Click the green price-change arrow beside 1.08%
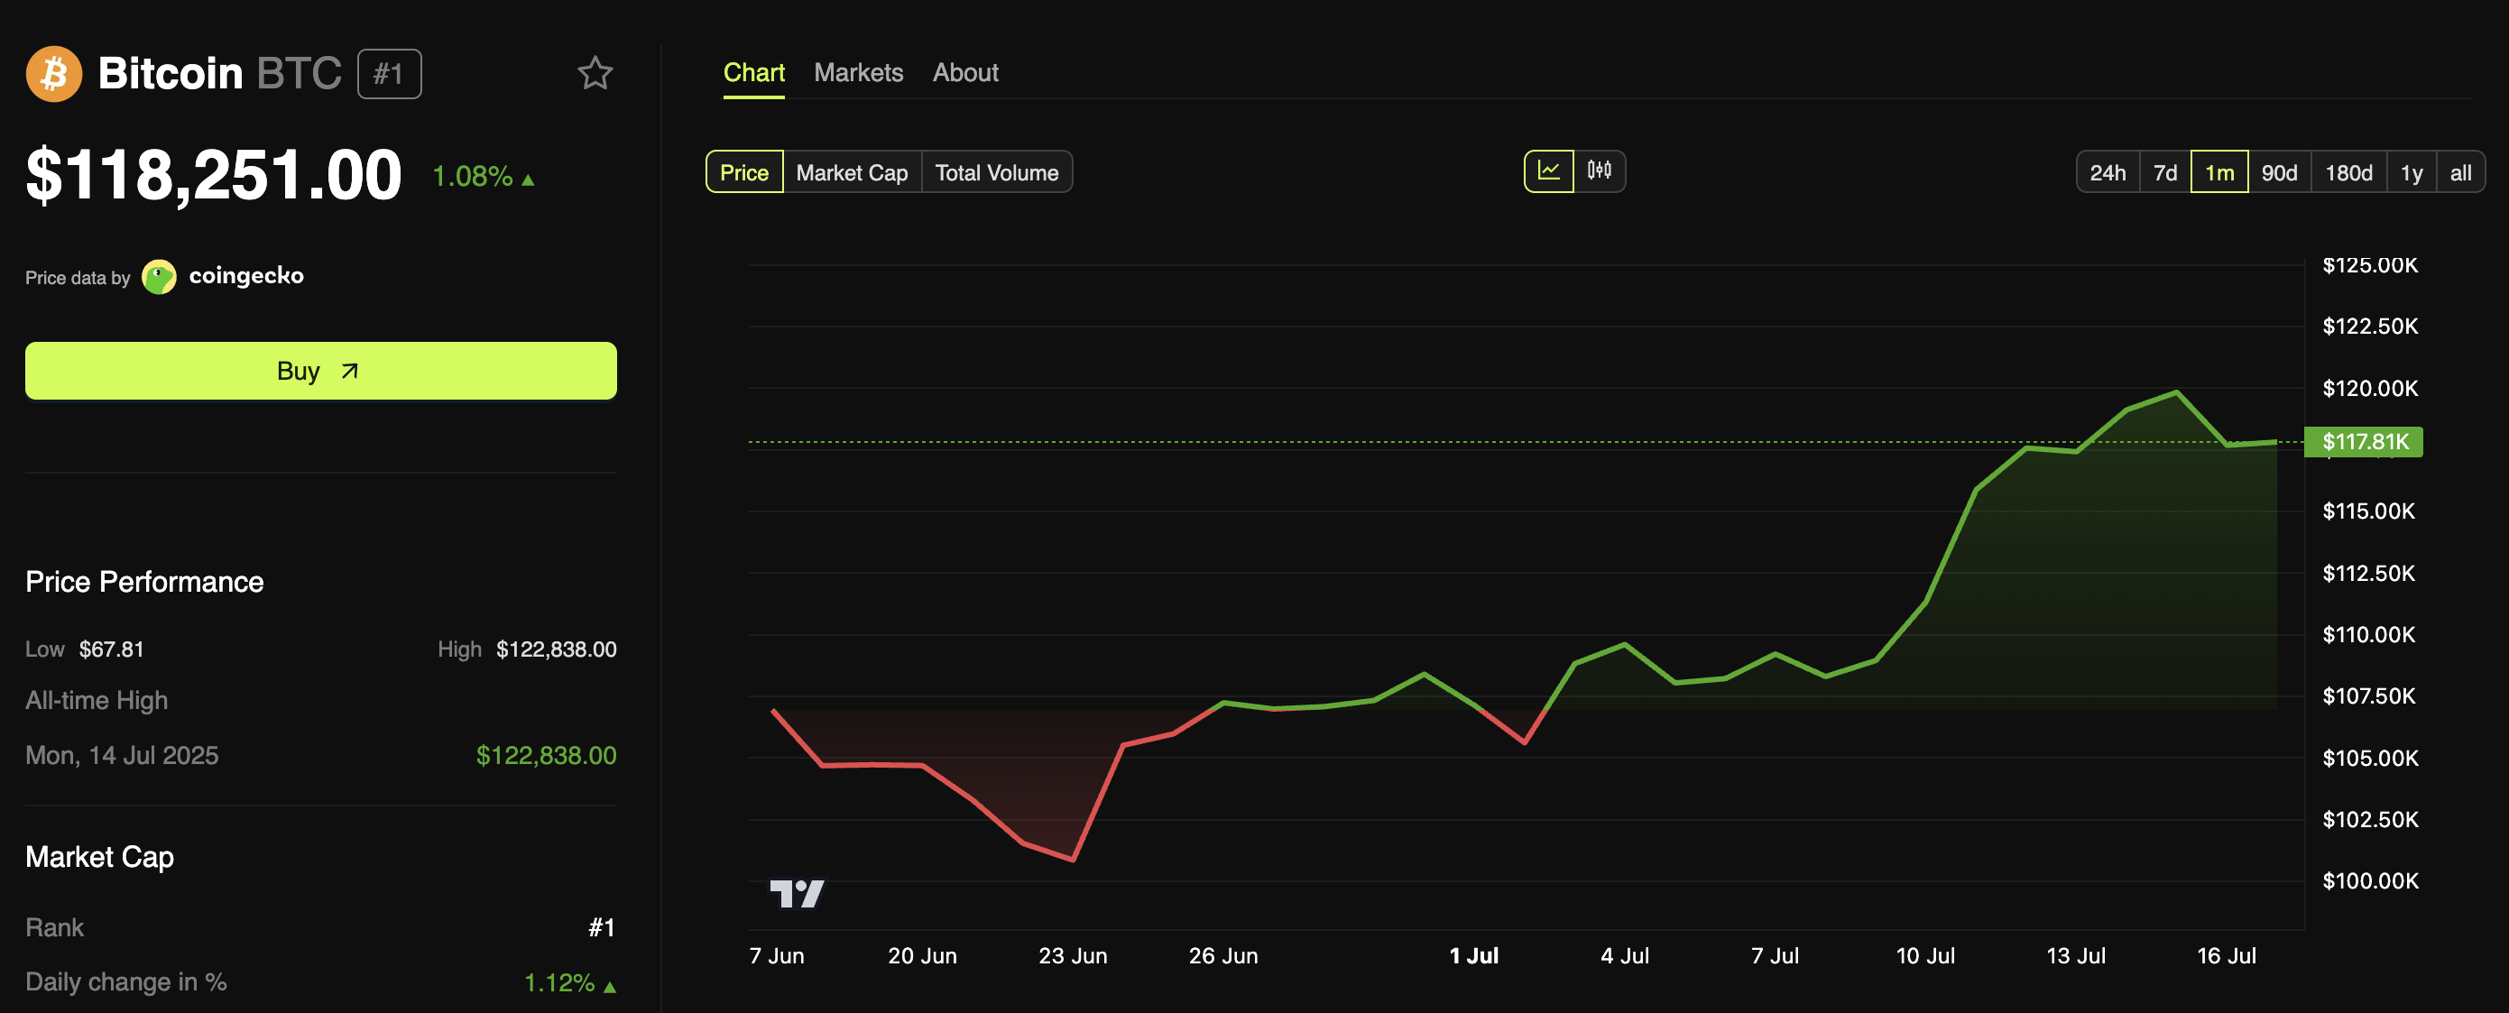Screen dimensions: 2509x1013 coord(528,180)
